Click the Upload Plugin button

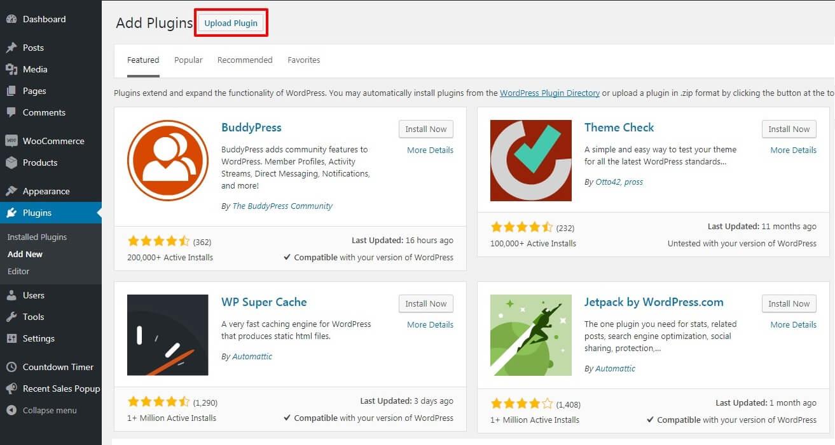231,23
